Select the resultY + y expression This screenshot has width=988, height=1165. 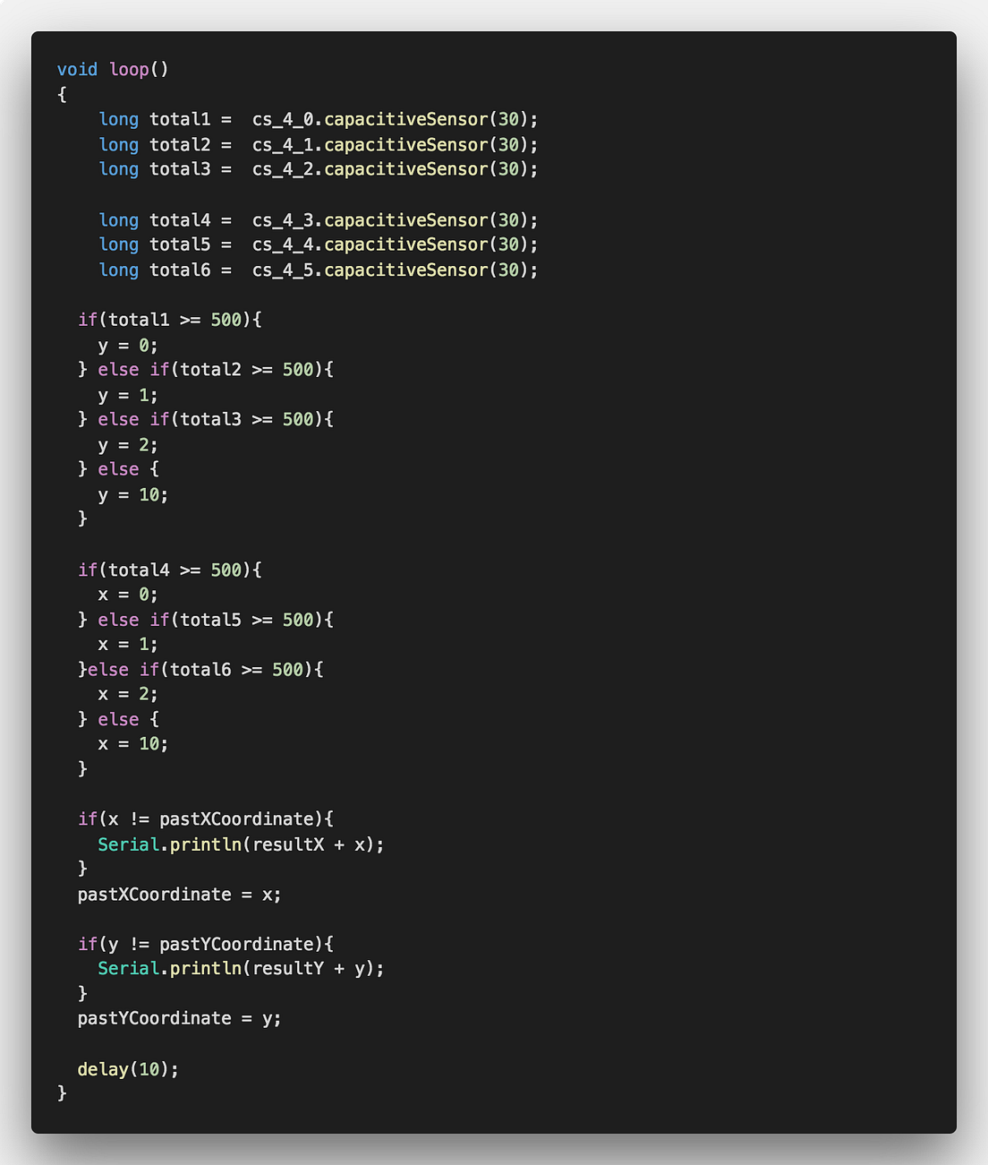[314, 968]
